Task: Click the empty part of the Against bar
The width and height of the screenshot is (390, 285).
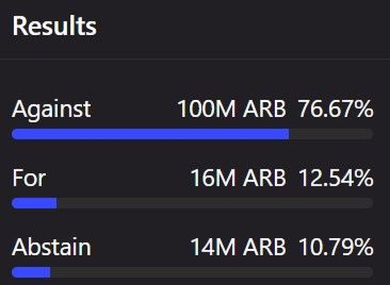Action: [331, 134]
